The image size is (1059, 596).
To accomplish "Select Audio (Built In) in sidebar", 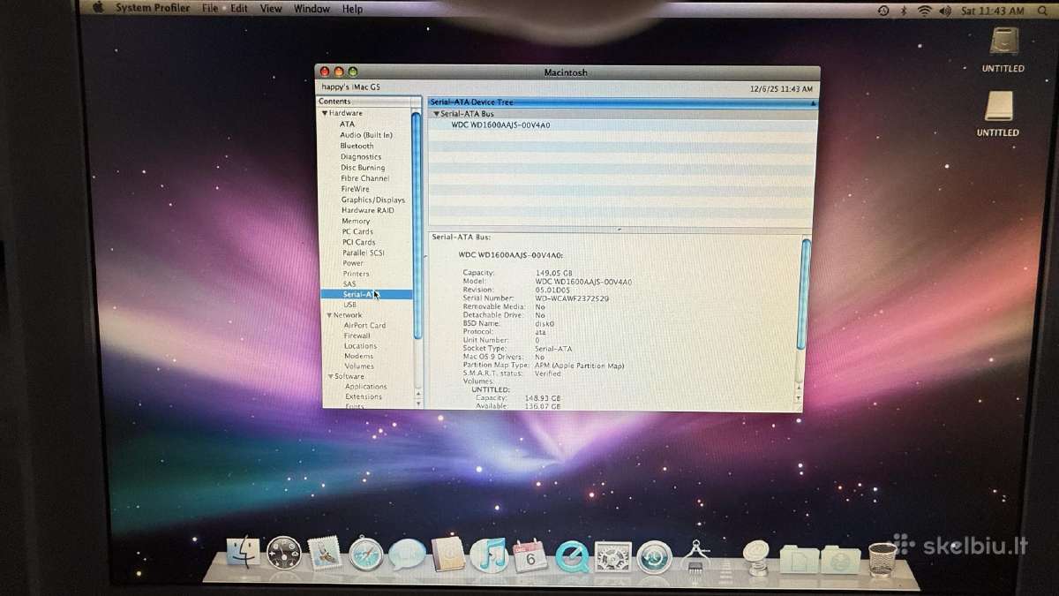I will [x=366, y=135].
